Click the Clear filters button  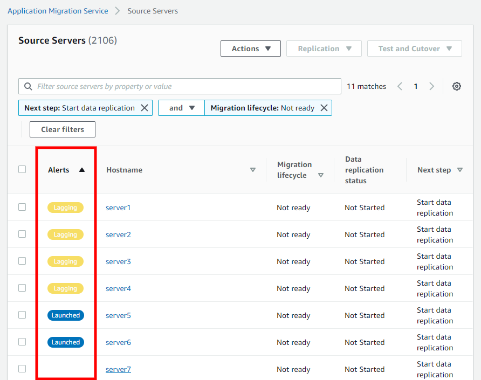coord(63,129)
